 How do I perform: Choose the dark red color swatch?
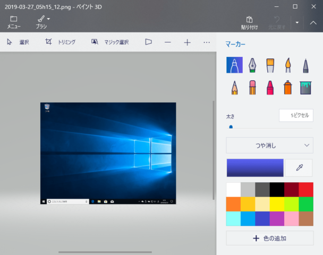click(292, 190)
